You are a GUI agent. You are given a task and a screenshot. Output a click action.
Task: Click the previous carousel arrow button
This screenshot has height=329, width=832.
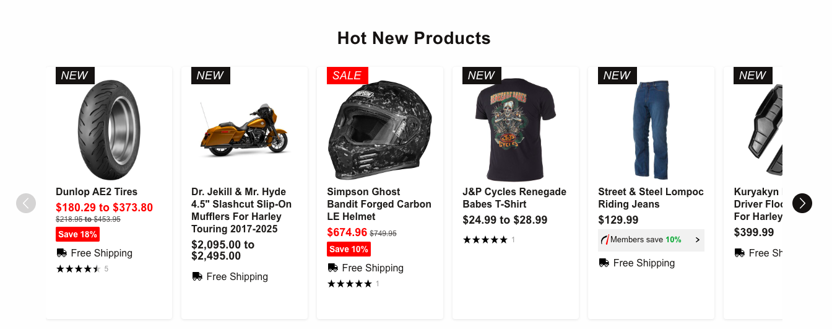26,203
